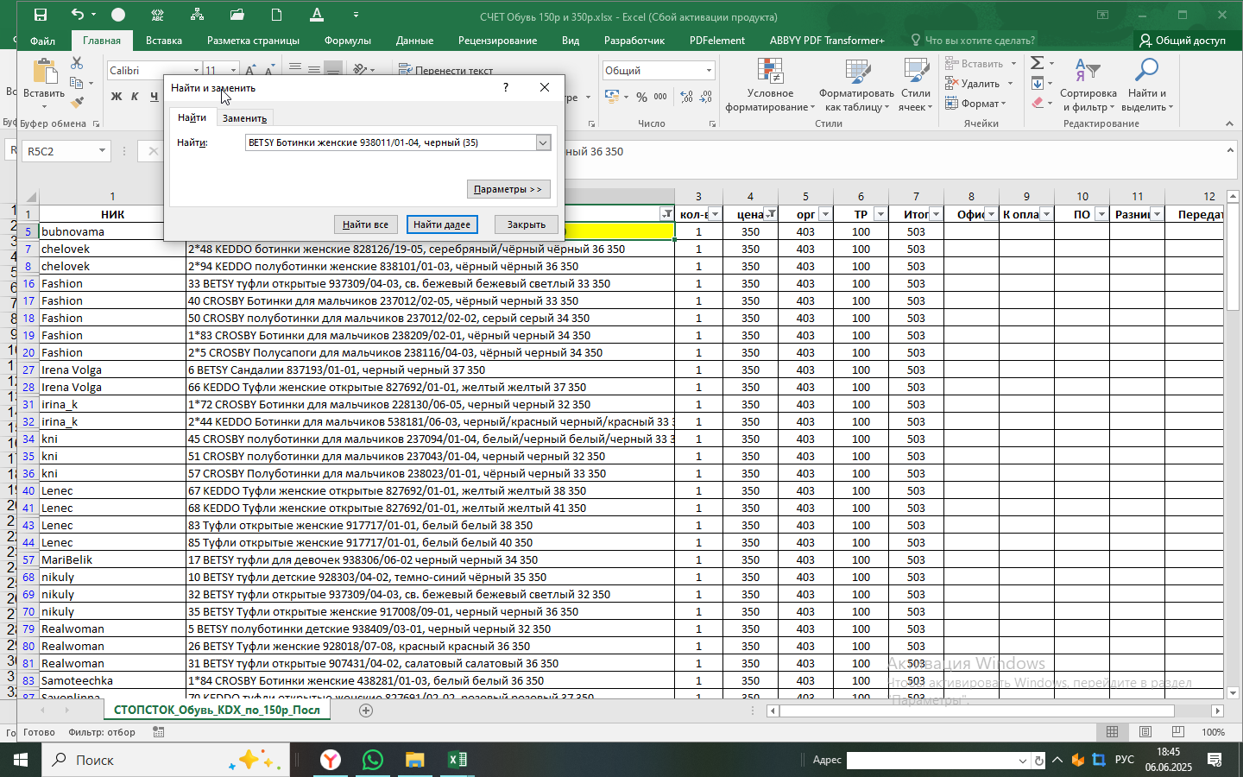The width and height of the screenshot is (1243, 777).
Task: Add a new sheet with plus icon
Action: click(x=366, y=711)
